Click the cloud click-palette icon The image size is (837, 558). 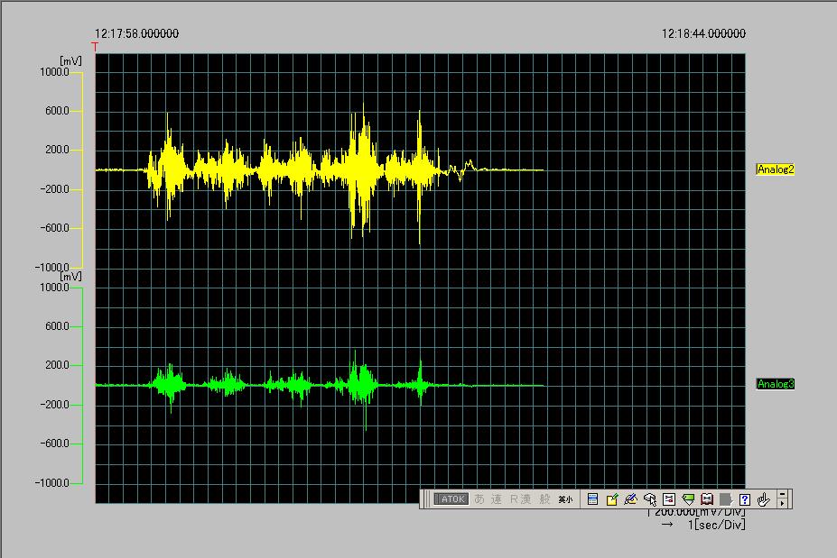[649, 499]
